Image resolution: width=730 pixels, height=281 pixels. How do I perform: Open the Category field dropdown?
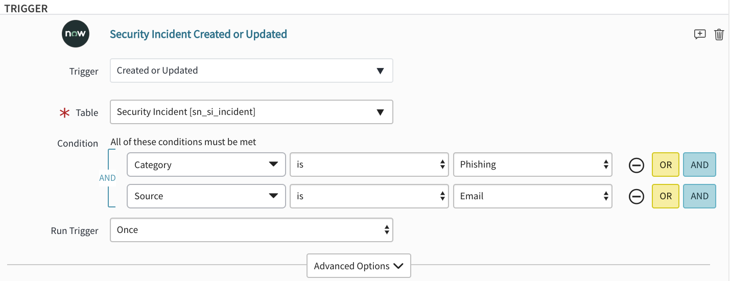(206, 165)
